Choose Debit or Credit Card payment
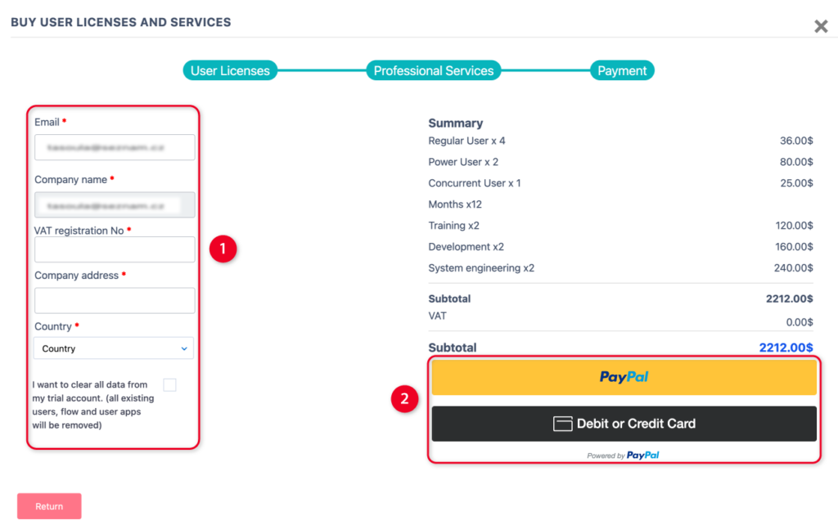Viewport: 838px width, 525px height. point(624,424)
